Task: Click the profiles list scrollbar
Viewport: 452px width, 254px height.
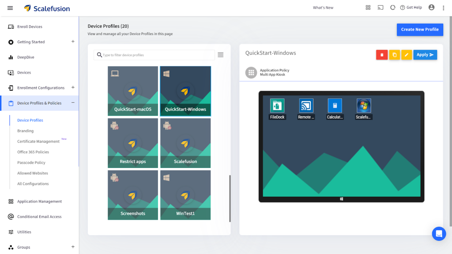Action: click(230, 198)
